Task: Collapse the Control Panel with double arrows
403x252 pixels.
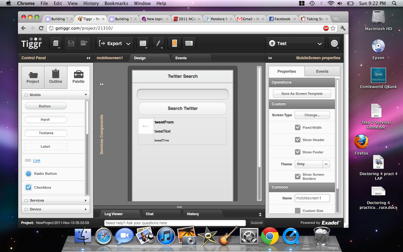Action: (x=88, y=58)
